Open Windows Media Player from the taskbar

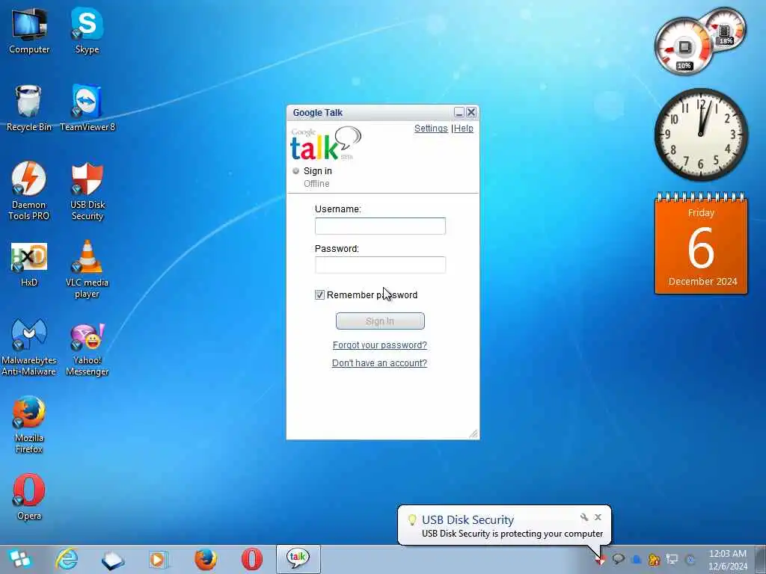[x=159, y=559]
